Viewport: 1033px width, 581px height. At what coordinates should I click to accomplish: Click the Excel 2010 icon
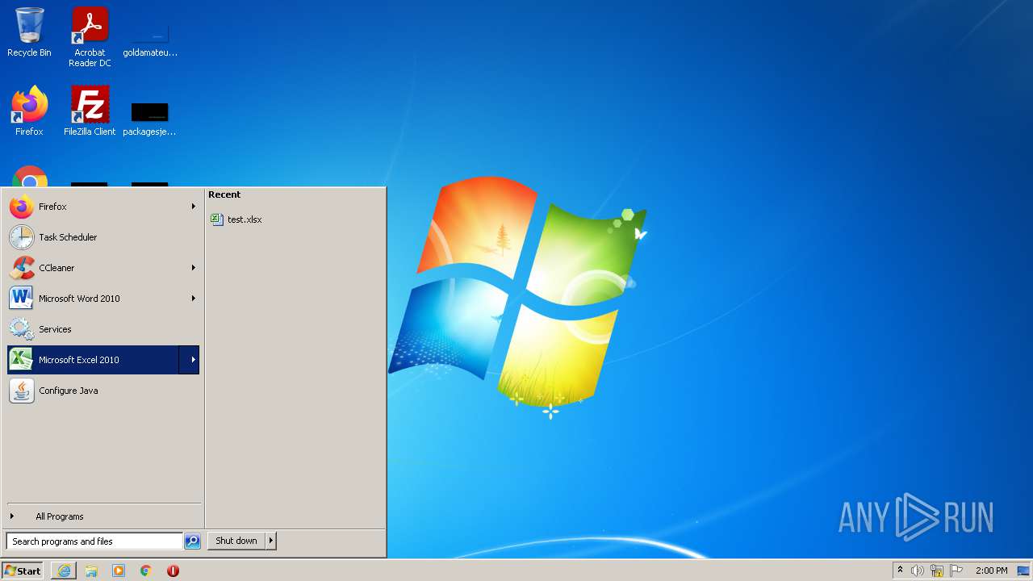tap(22, 360)
